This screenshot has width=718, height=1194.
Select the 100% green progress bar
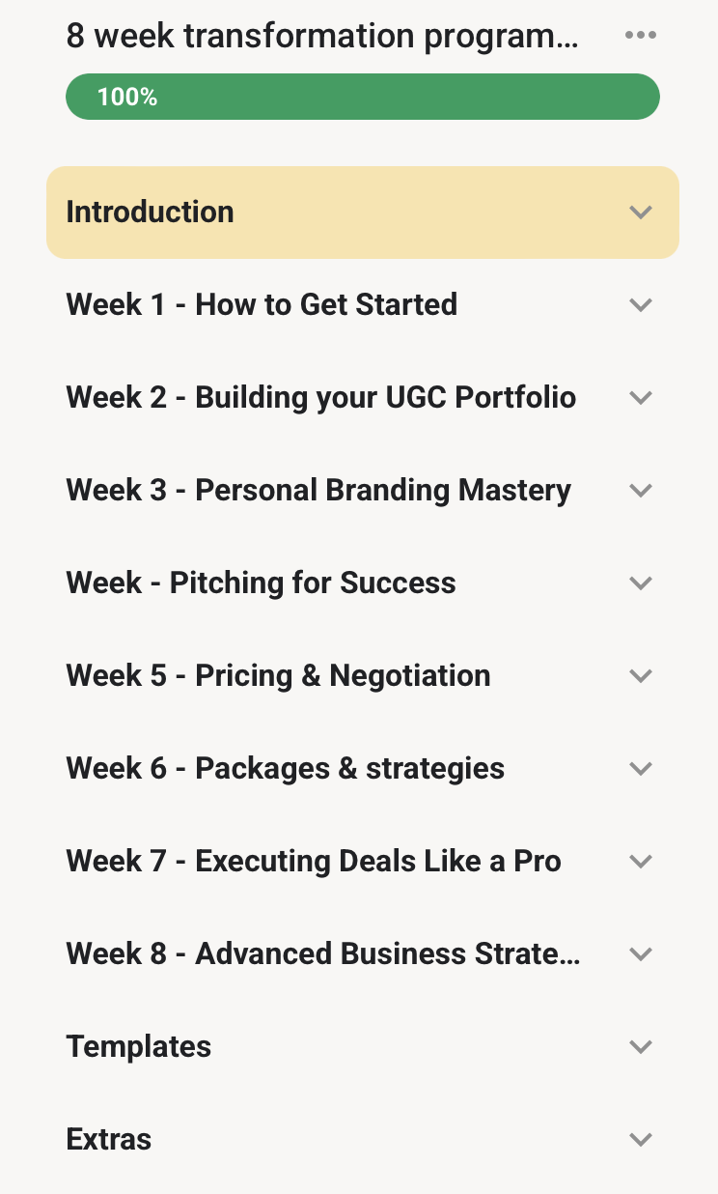pos(363,97)
